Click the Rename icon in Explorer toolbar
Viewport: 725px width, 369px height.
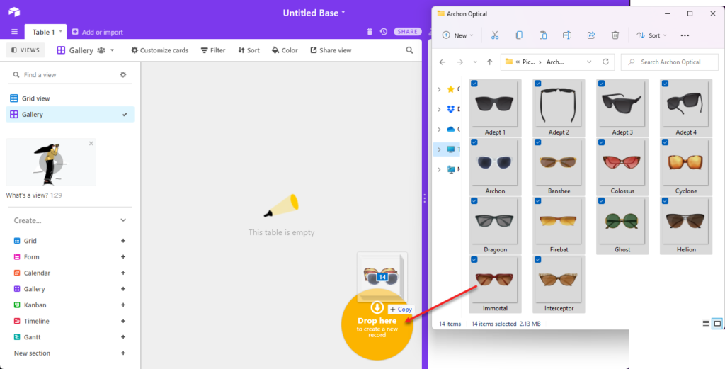pyautogui.click(x=567, y=35)
